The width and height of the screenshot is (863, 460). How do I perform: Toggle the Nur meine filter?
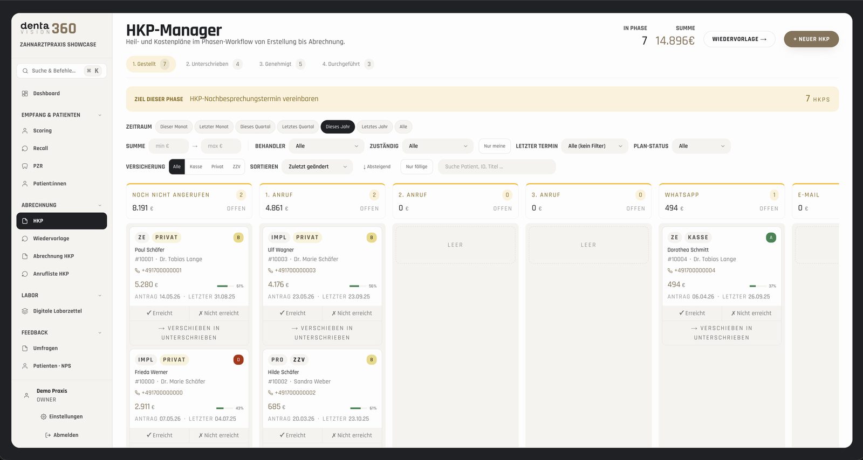click(x=495, y=146)
